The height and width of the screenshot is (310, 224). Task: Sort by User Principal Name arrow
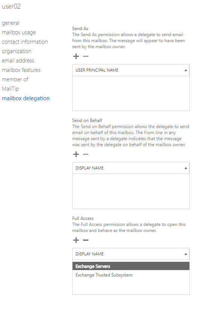click(186, 70)
